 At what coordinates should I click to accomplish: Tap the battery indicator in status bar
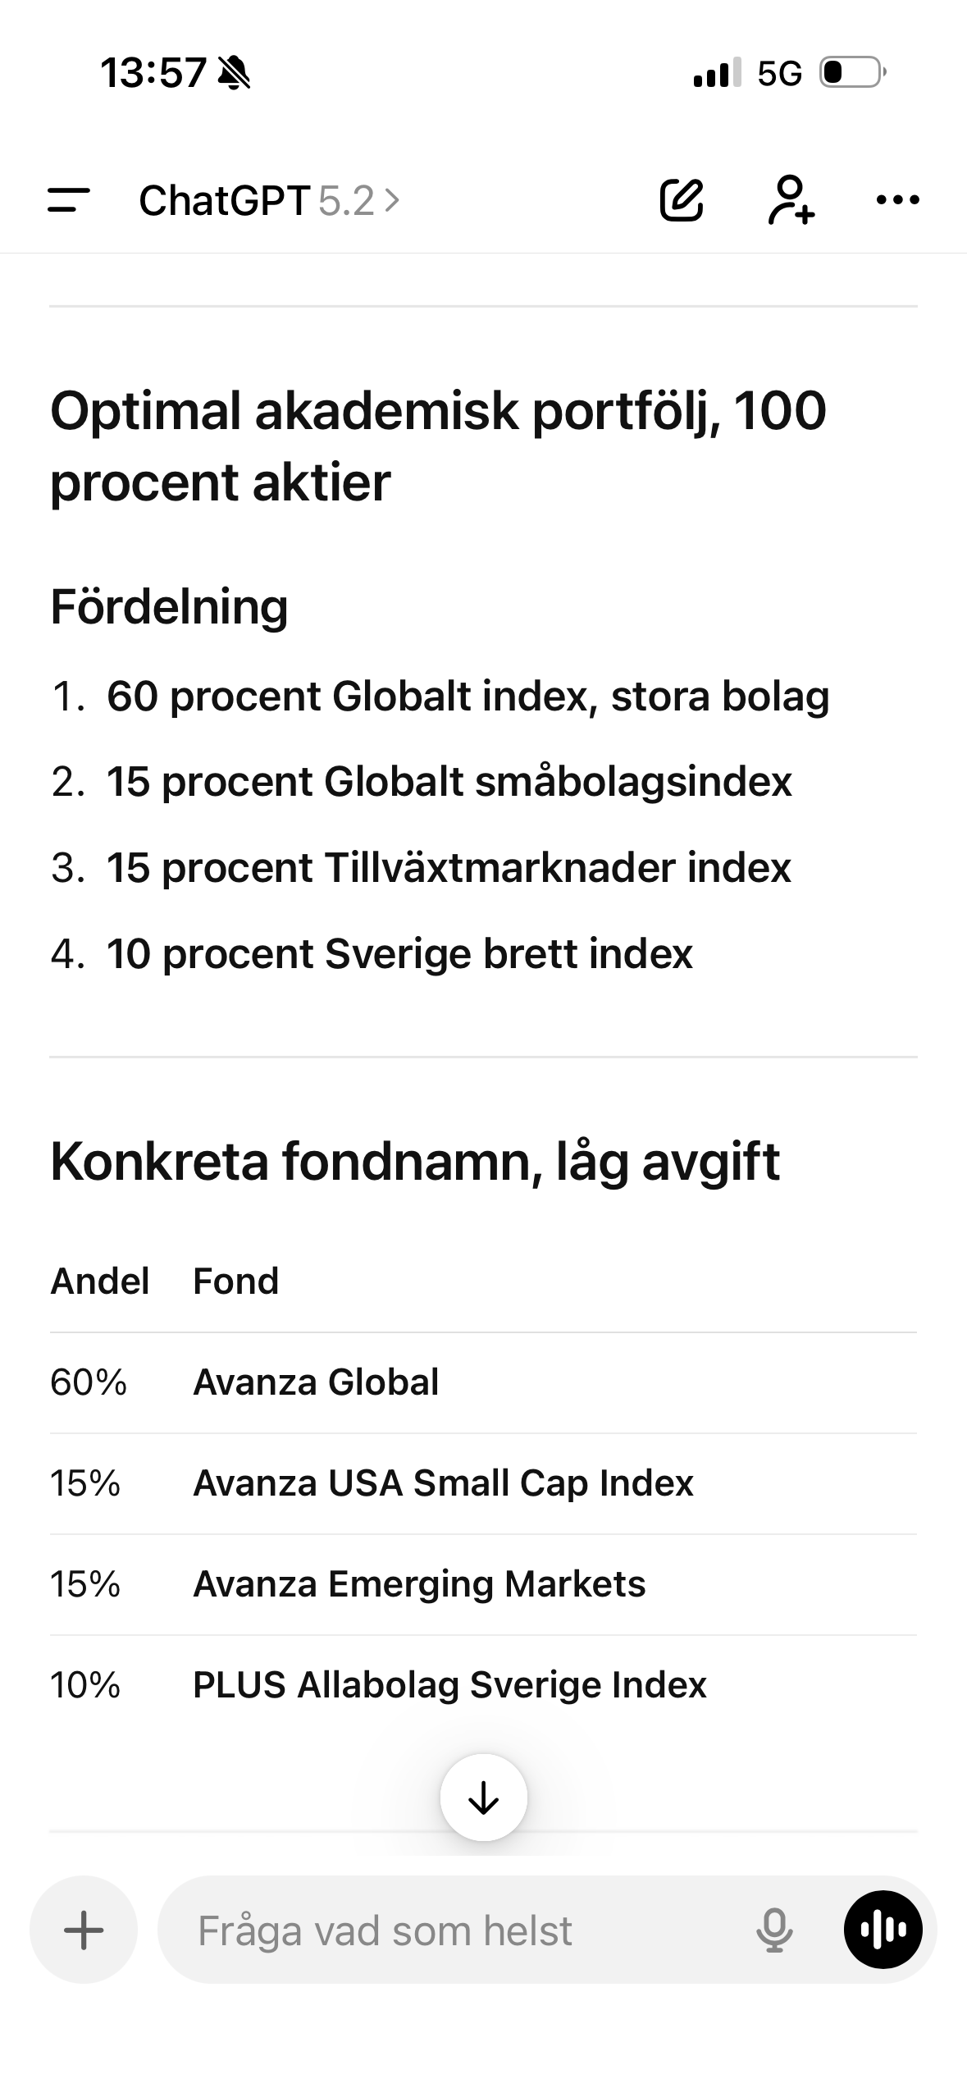(852, 73)
